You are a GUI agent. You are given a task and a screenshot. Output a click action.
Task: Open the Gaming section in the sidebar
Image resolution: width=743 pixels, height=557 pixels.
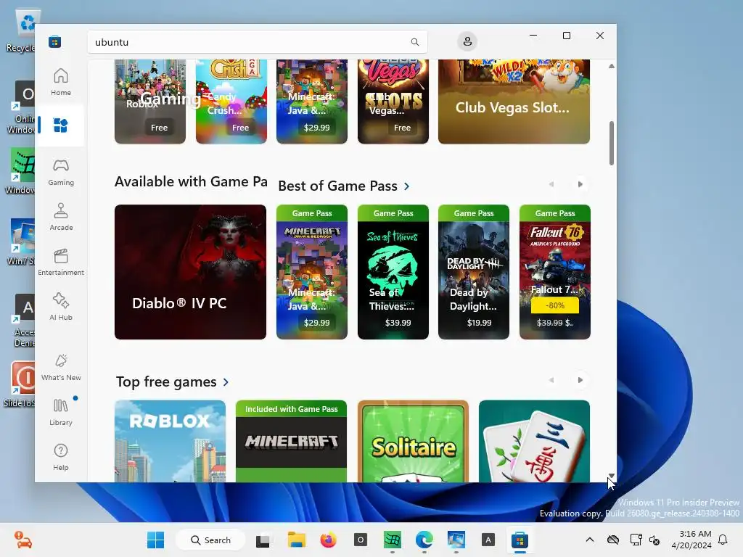pos(61,172)
